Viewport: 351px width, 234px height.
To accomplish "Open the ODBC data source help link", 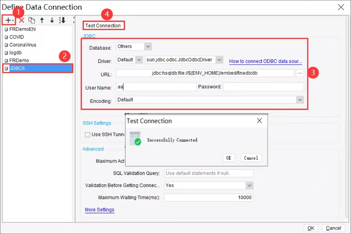I will pos(265,61).
